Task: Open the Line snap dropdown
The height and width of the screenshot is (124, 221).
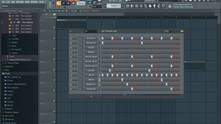Action: click(97, 7)
